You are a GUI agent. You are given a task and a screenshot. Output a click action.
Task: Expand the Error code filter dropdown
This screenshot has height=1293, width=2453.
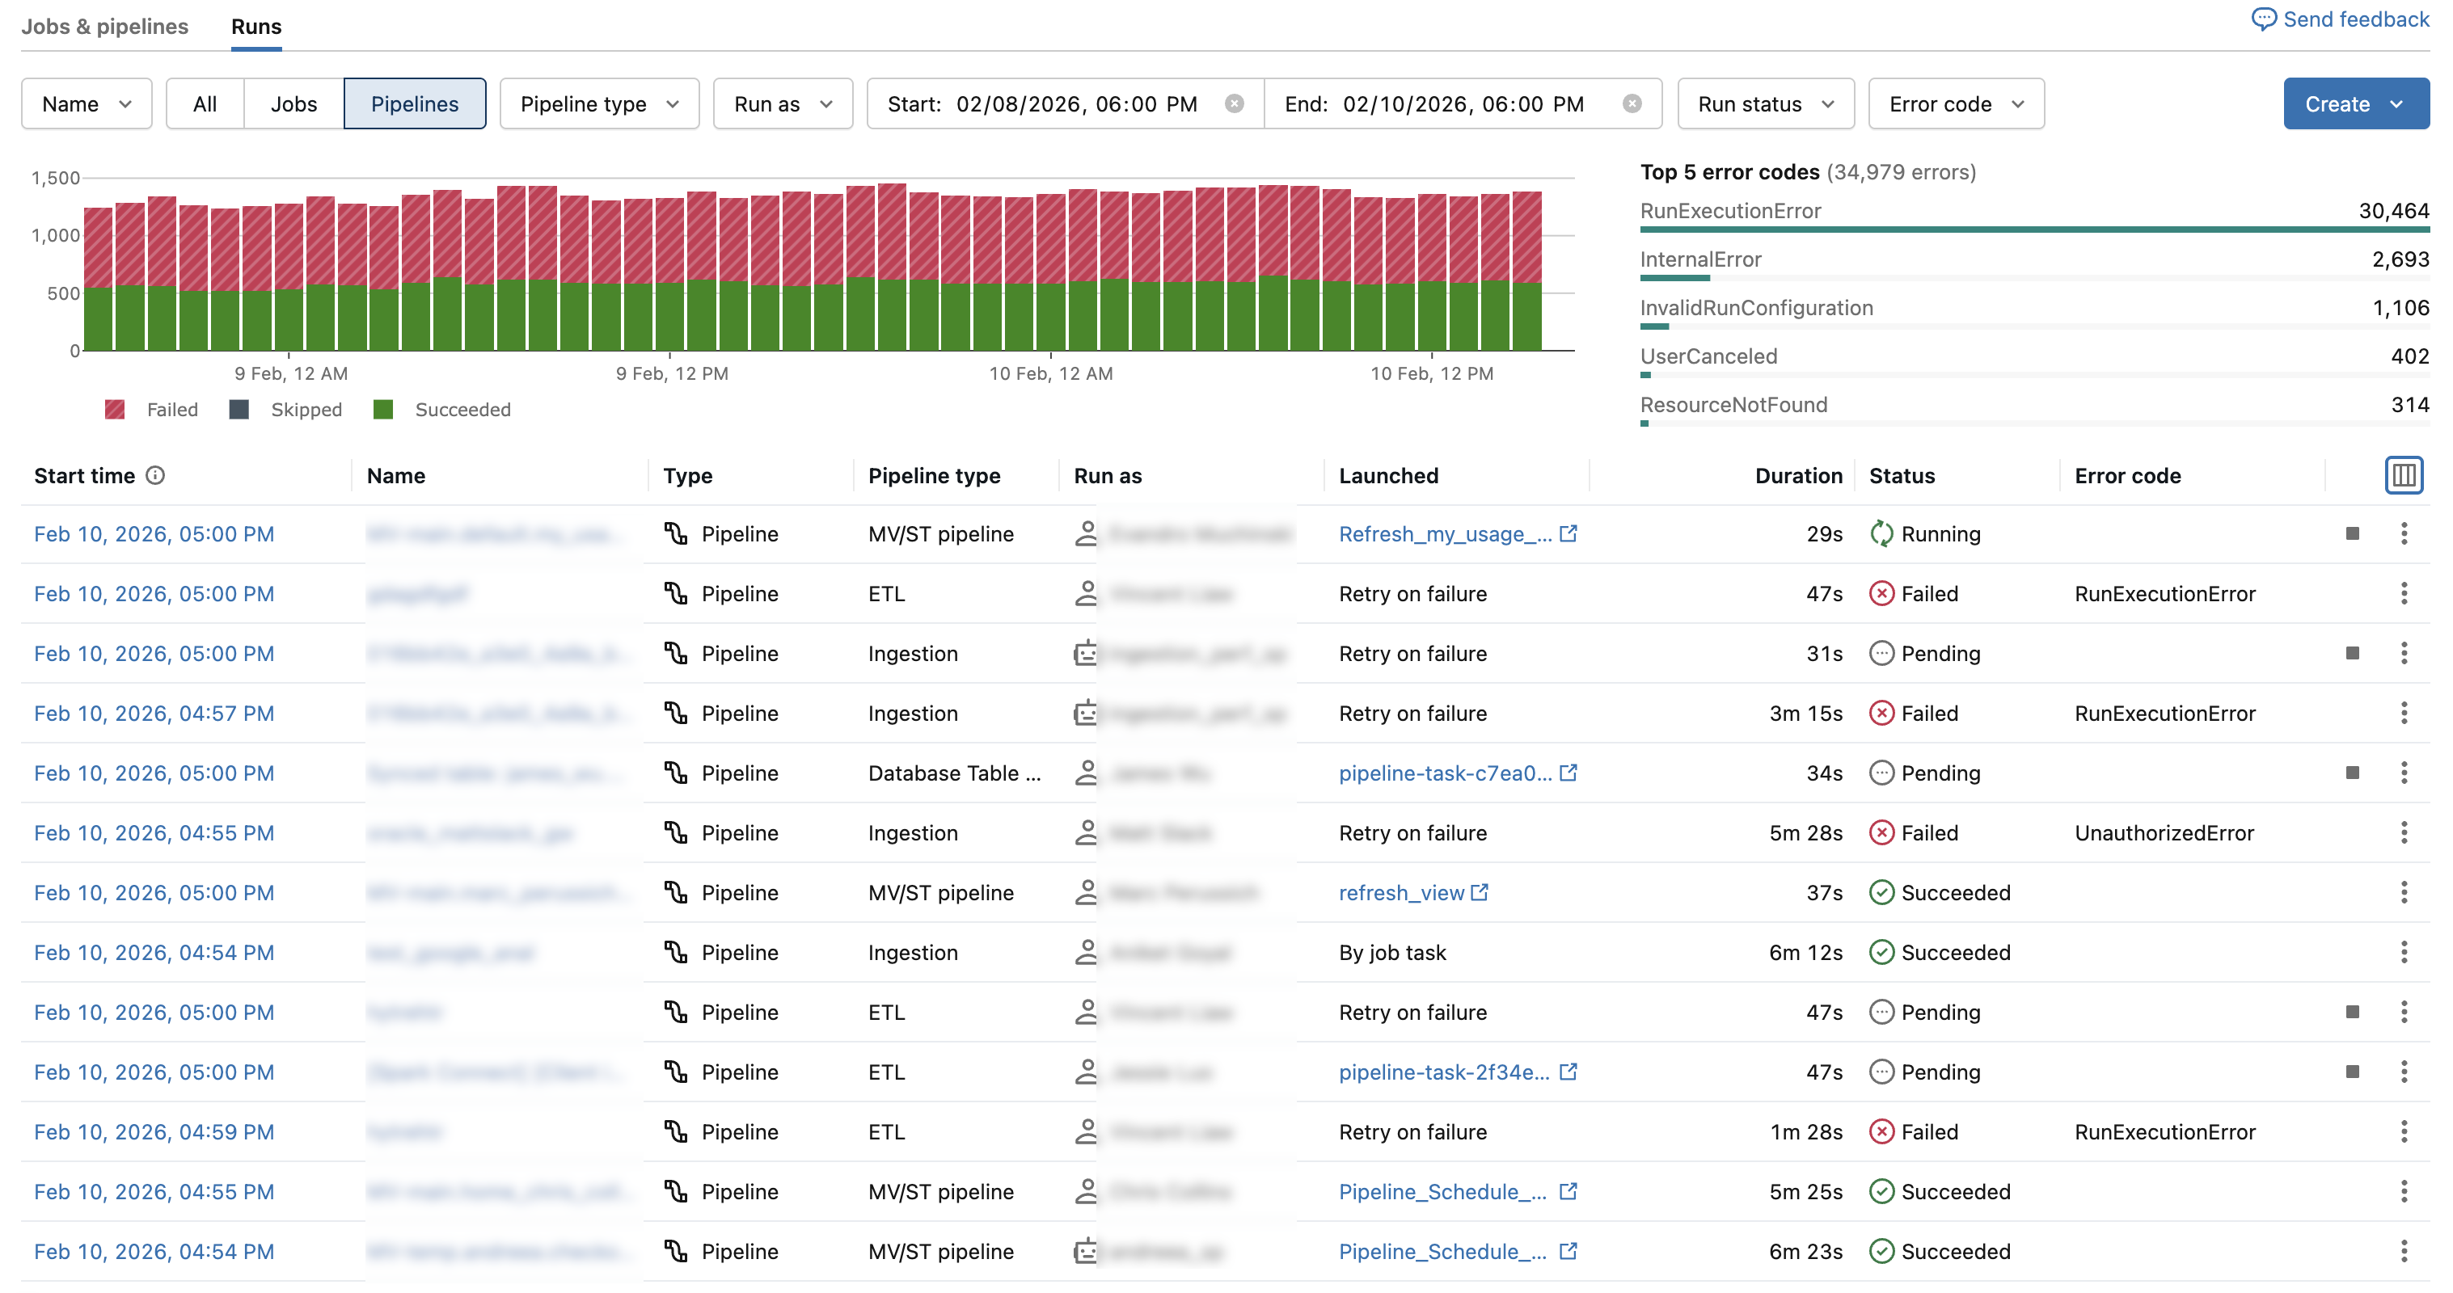(1955, 103)
